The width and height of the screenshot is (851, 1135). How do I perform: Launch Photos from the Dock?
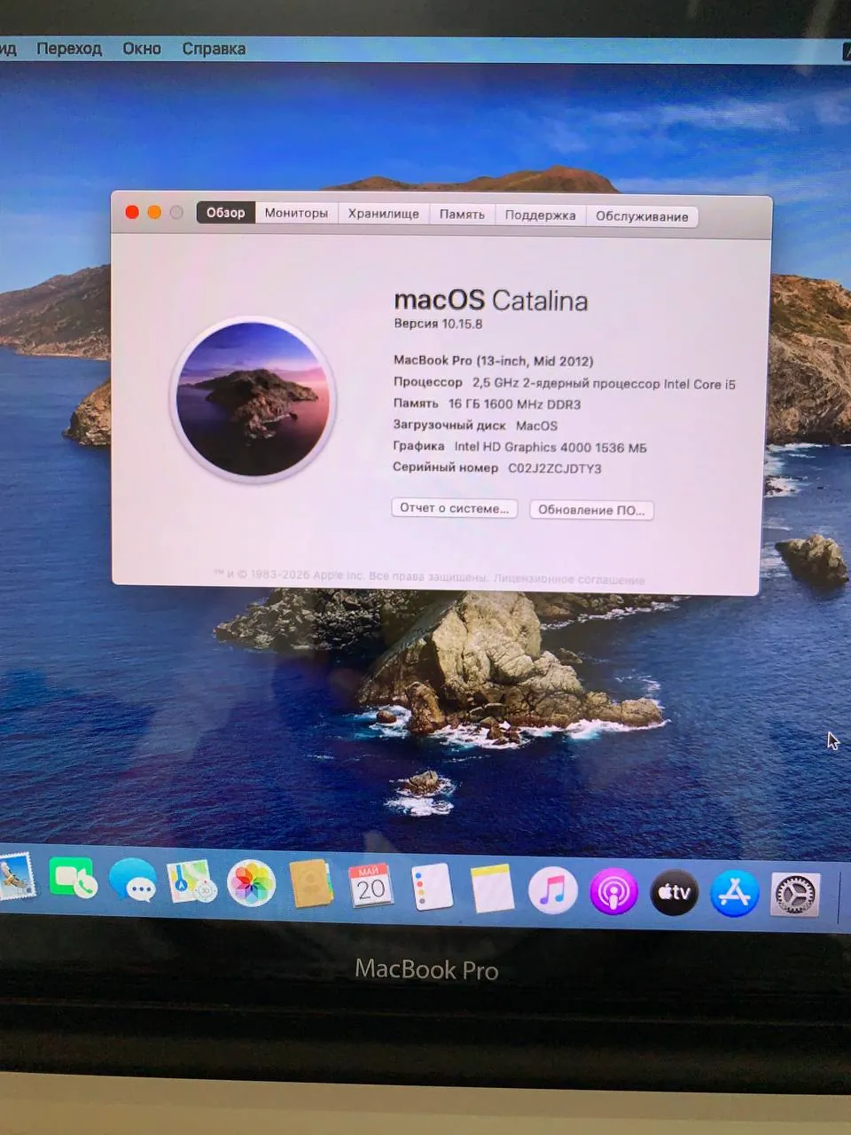[x=251, y=884]
